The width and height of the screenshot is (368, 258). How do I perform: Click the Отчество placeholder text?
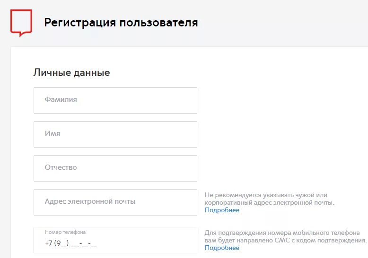(x=61, y=168)
